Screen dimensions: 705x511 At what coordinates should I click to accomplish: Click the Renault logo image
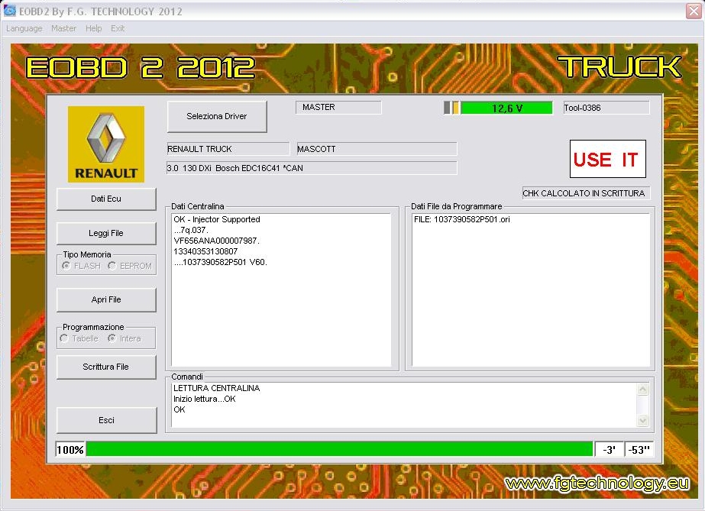pyautogui.click(x=106, y=144)
